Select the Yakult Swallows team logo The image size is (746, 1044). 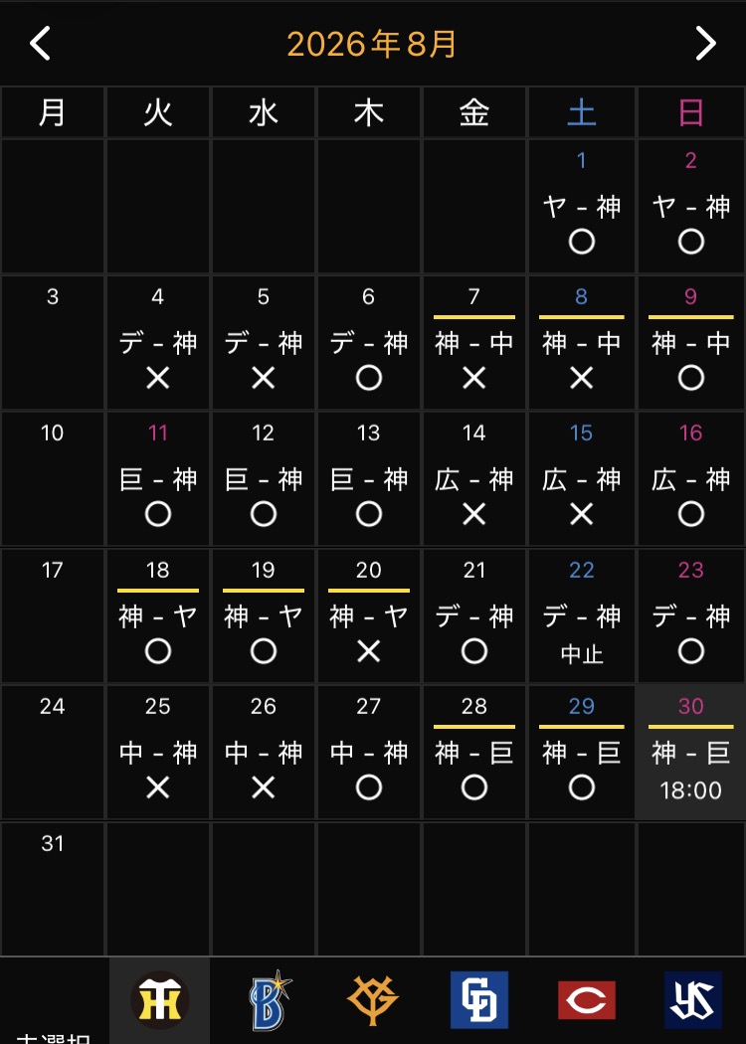tap(693, 1000)
